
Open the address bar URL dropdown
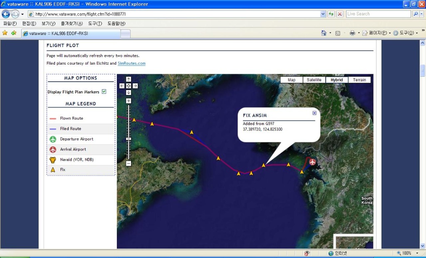(323, 14)
